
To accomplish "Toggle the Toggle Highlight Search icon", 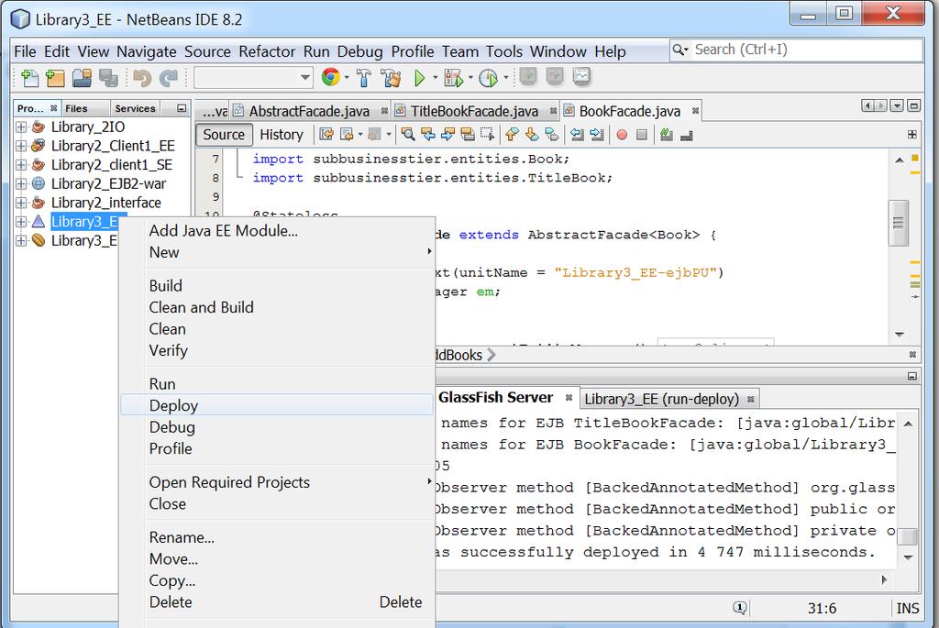I will [x=468, y=134].
